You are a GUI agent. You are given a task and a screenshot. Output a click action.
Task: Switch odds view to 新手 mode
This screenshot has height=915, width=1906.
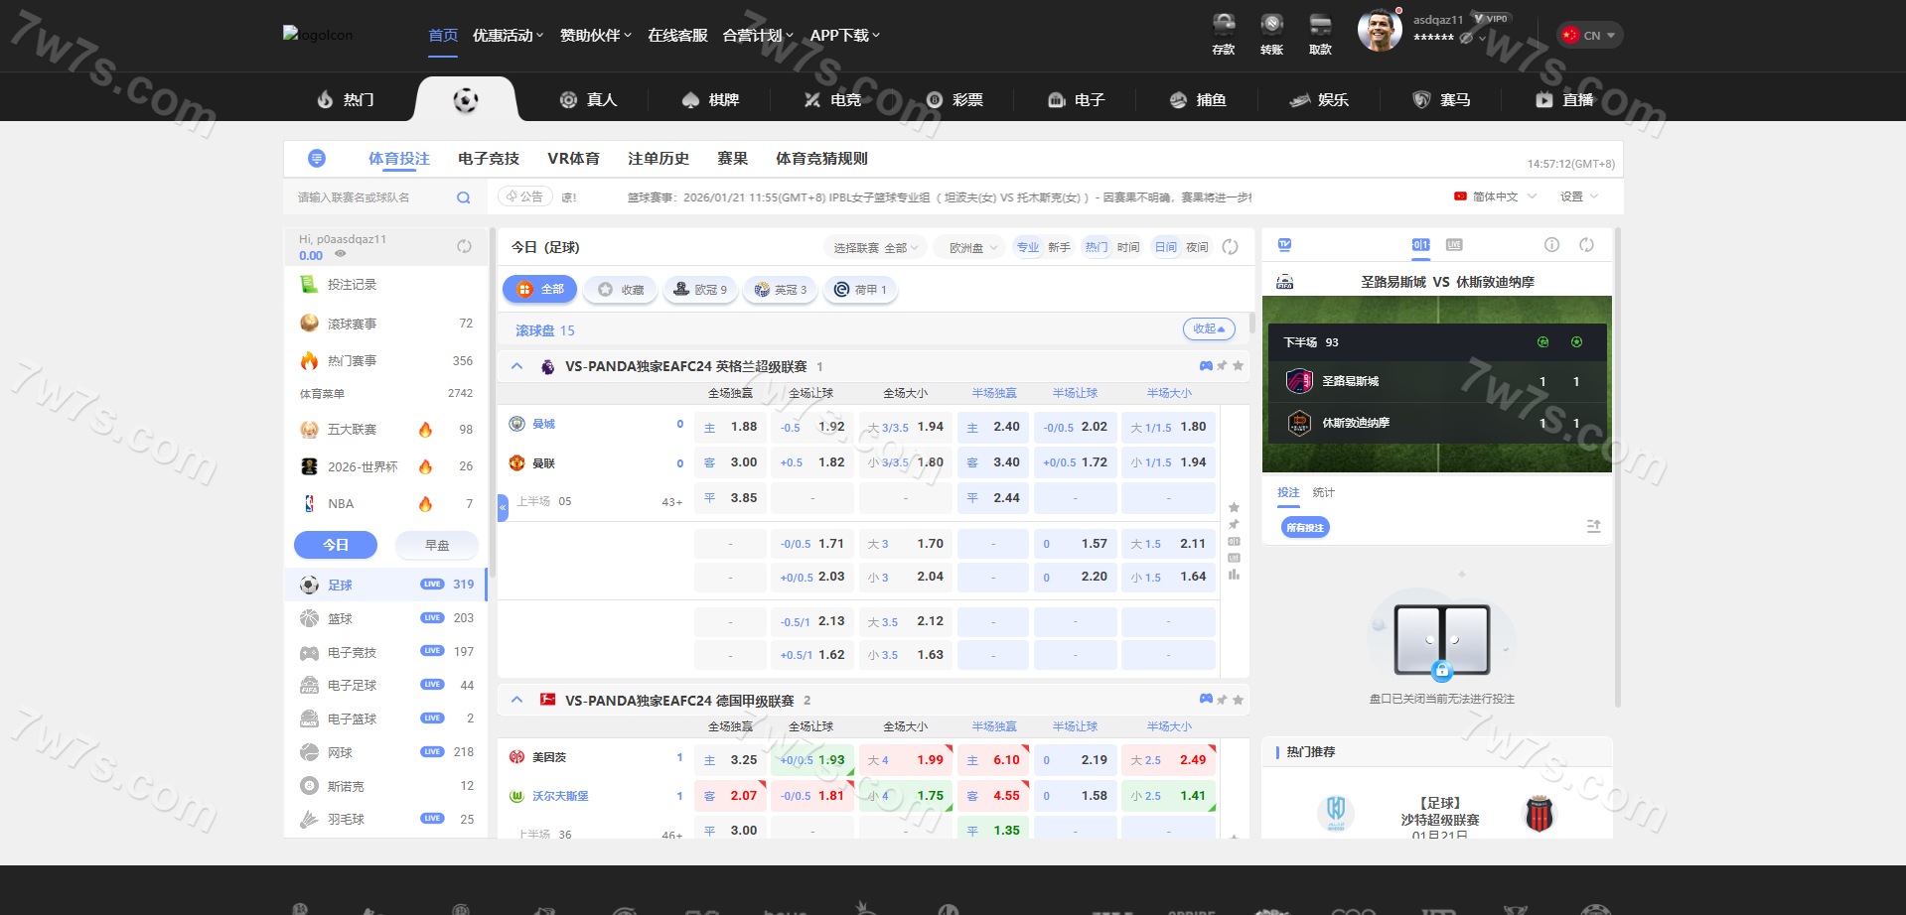coord(1059,247)
